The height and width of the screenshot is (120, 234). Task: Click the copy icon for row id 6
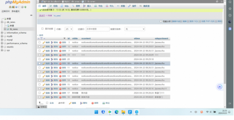[x=52, y=47]
